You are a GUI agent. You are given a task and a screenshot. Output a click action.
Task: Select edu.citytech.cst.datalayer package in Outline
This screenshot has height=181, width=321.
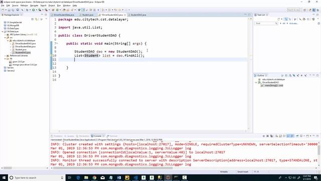coord(273,79)
